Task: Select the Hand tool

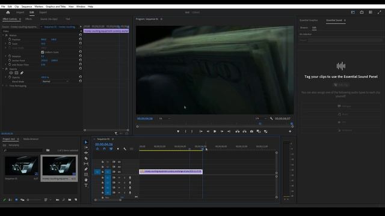Action: click(x=86, y=180)
